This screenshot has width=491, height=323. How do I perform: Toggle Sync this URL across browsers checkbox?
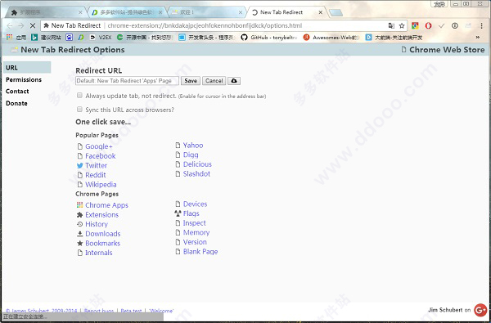[x=79, y=110]
